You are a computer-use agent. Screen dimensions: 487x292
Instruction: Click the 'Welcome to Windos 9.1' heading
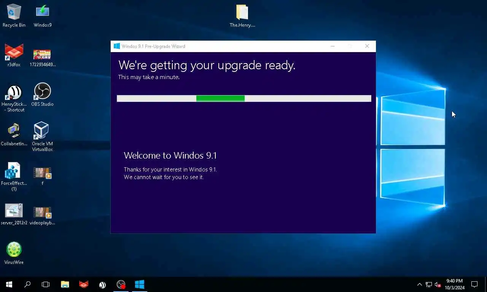(x=170, y=156)
